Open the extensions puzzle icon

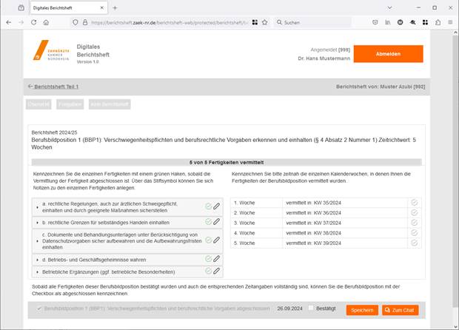click(438, 22)
